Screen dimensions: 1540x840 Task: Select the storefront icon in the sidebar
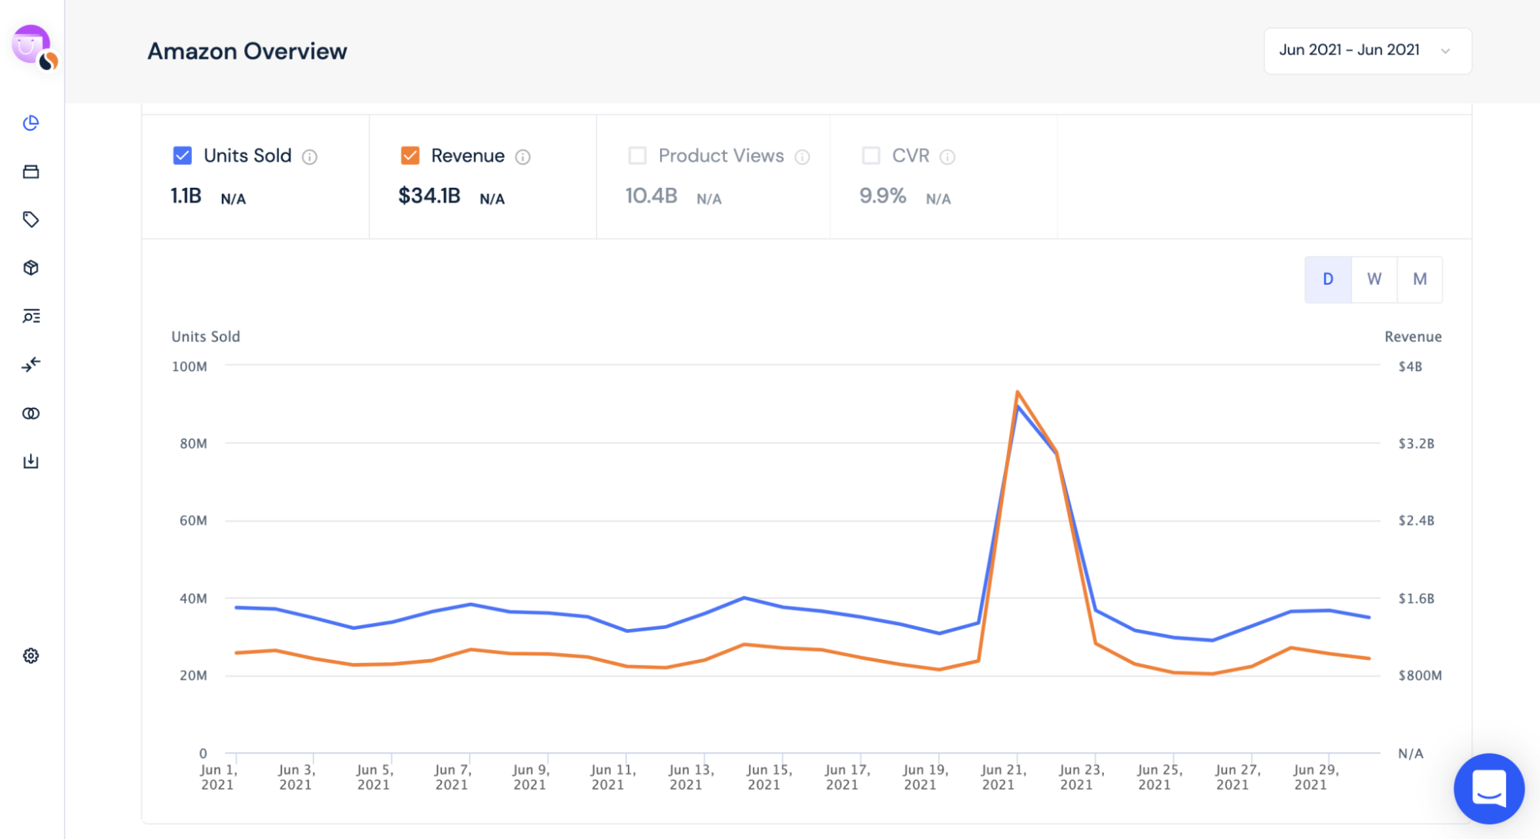[30, 172]
